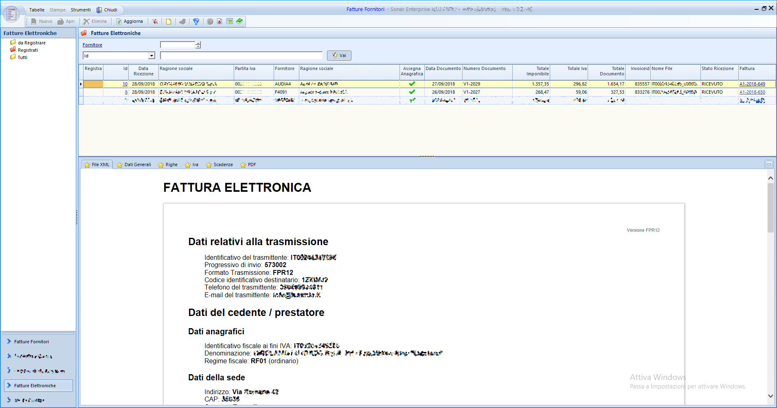Click the Aggiorna refresh toolbar button
This screenshot has height=408, width=777.
tap(129, 22)
